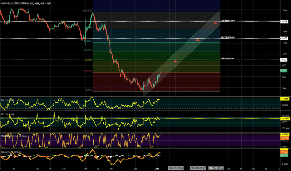Open the CCI (20, close) indicator legend
291x171 pixels.
coord(7,114)
